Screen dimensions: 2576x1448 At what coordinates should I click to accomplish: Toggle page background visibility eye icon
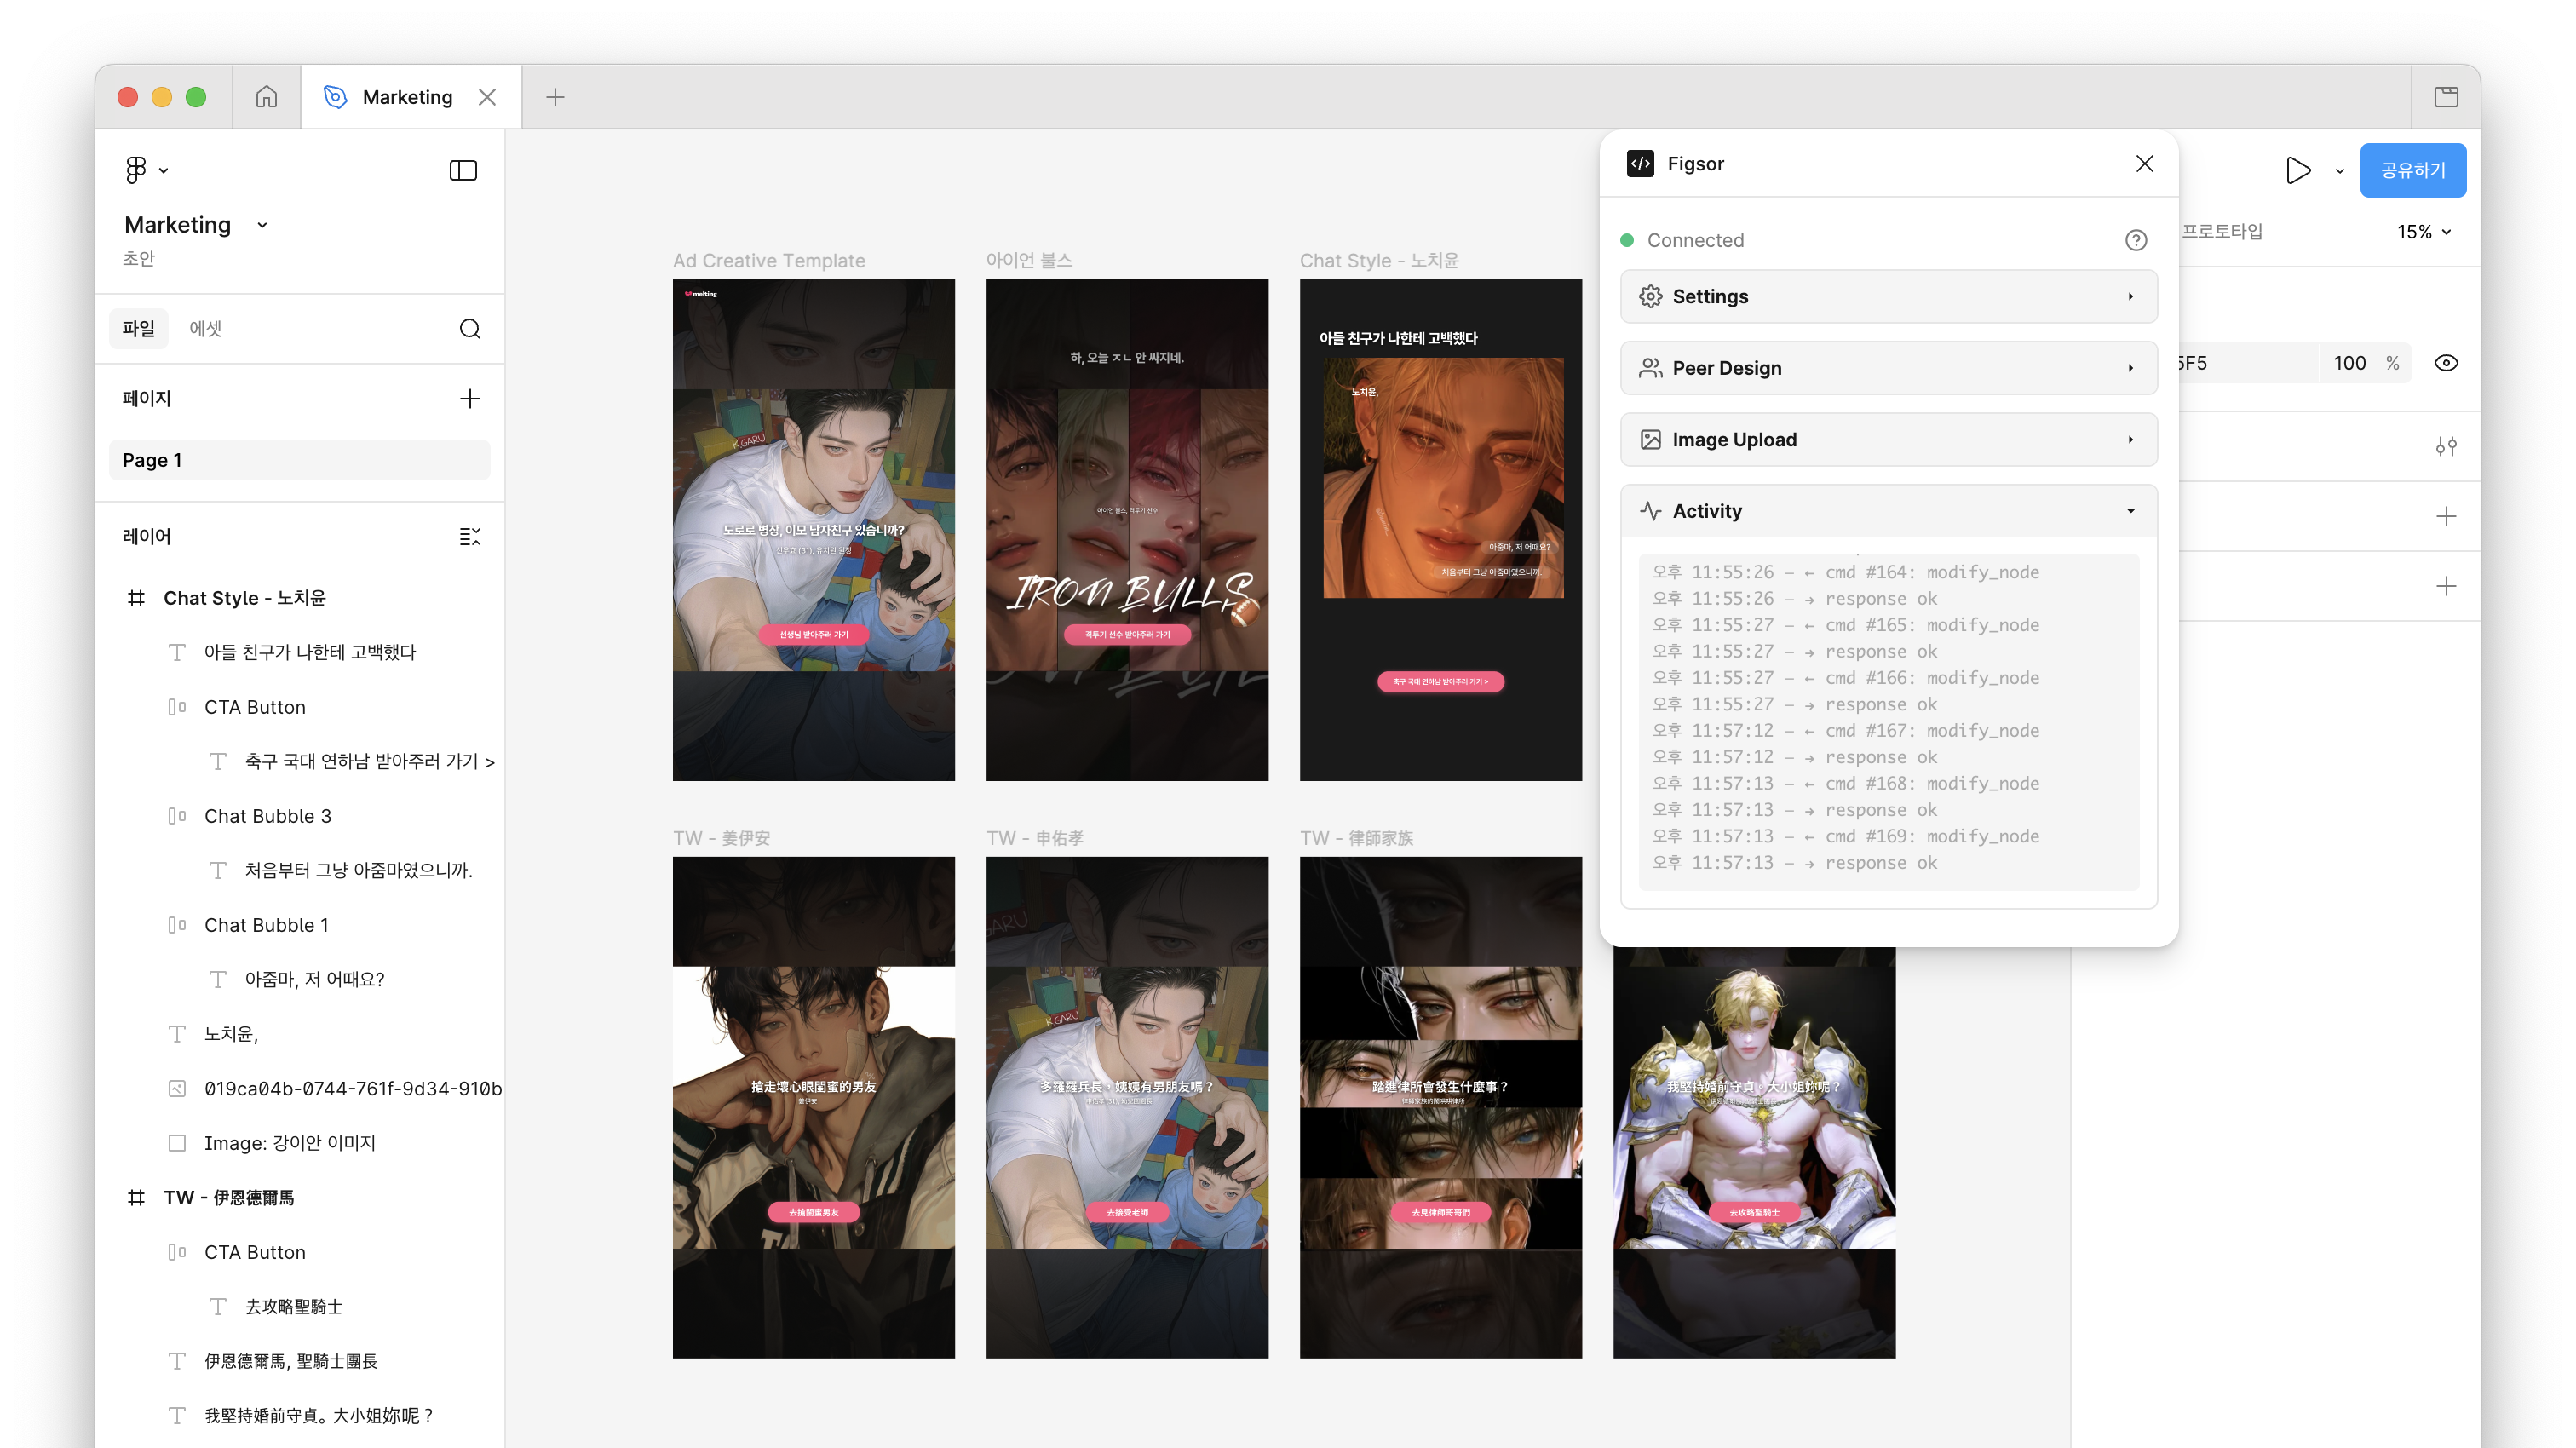[2446, 363]
